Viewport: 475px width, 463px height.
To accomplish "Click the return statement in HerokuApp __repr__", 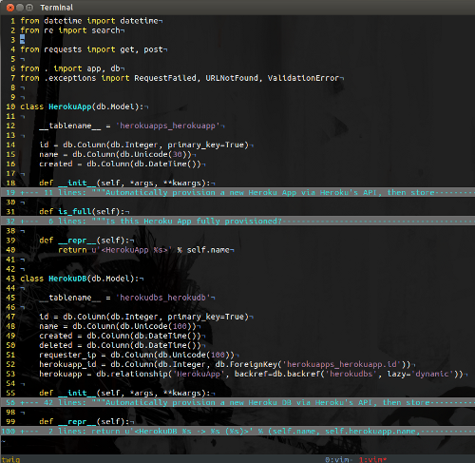I will [x=144, y=250].
